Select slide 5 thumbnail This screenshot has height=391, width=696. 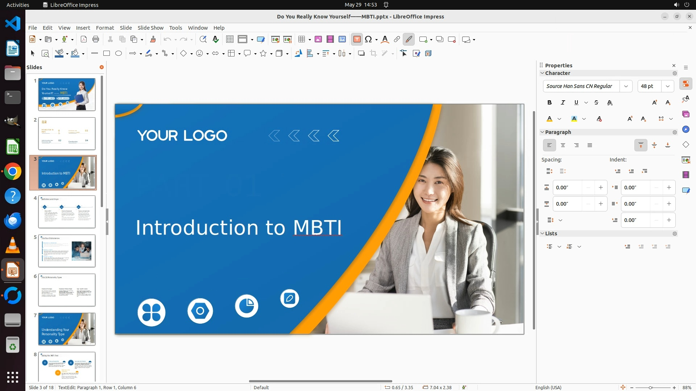click(x=67, y=251)
